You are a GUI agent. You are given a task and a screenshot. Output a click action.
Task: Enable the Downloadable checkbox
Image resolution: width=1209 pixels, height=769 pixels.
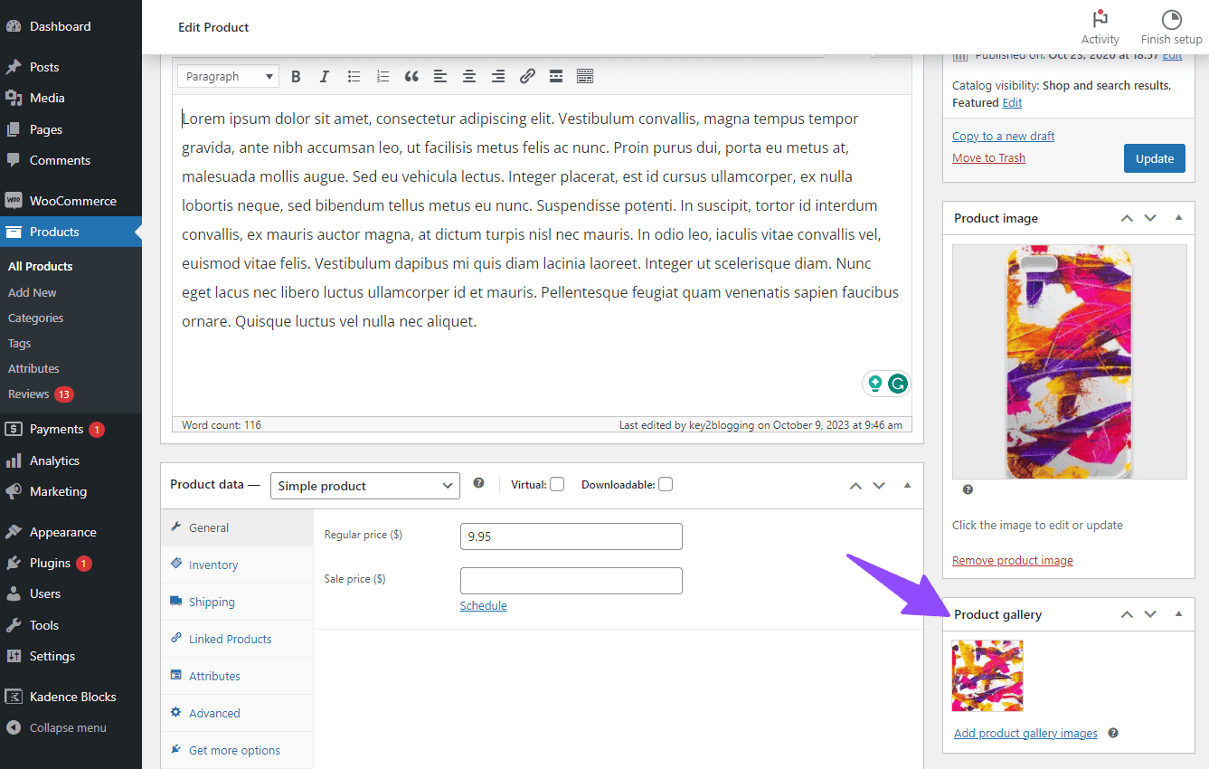(x=666, y=484)
